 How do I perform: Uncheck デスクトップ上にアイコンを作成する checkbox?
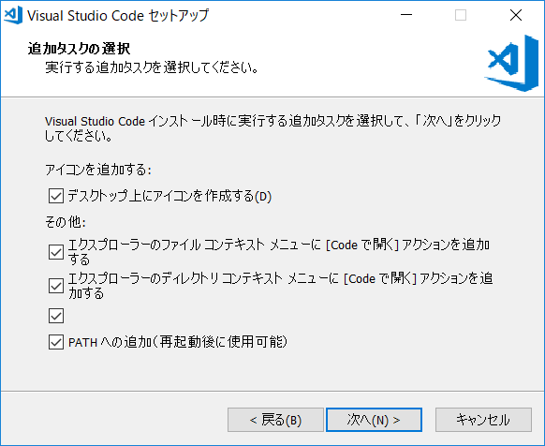(56, 196)
